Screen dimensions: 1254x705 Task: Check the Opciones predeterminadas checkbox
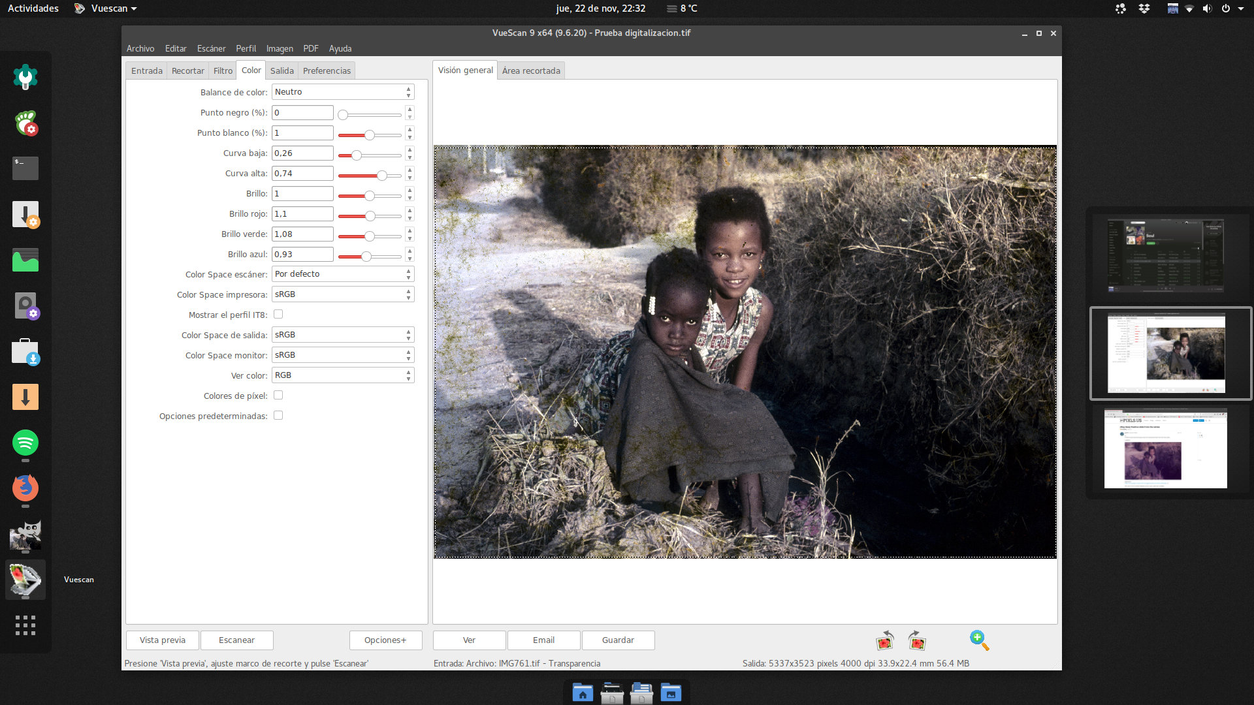(278, 416)
